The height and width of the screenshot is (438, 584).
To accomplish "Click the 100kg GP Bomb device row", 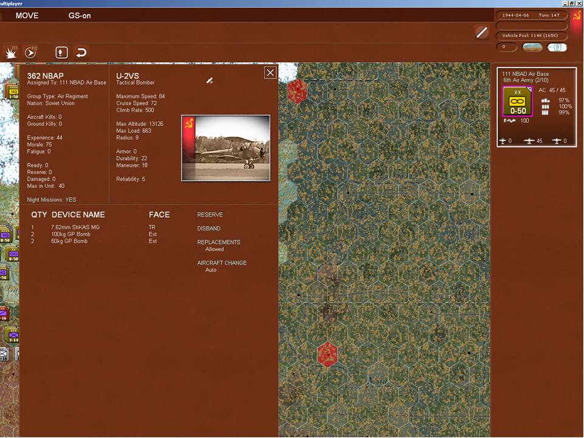I will (x=94, y=234).
